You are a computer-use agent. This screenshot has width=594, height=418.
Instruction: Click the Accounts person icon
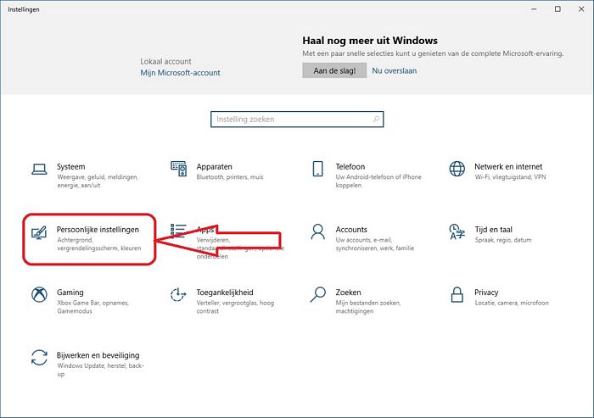[318, 231]
